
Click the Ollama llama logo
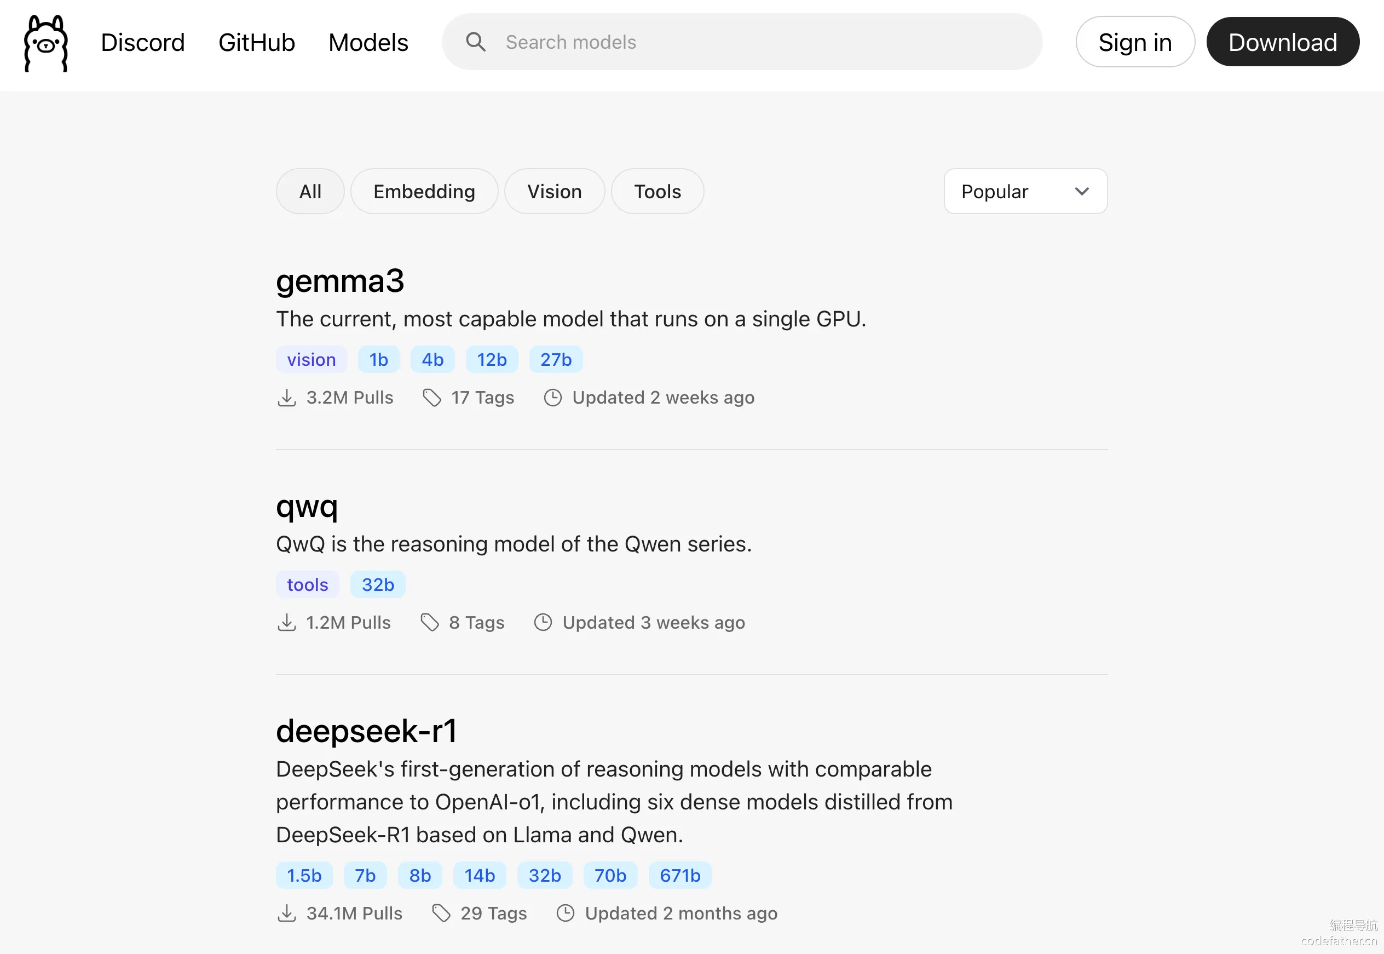click(46, 43)
